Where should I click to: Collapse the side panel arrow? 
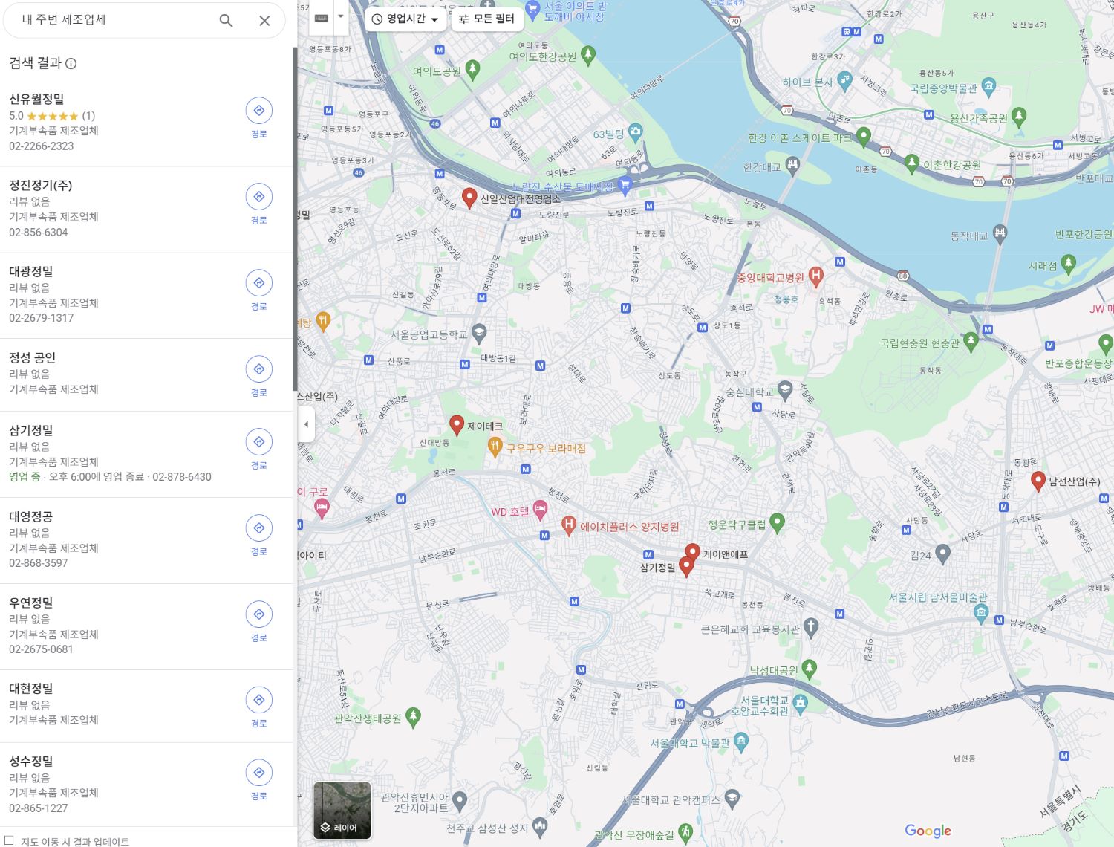click(x=306, y=424)
